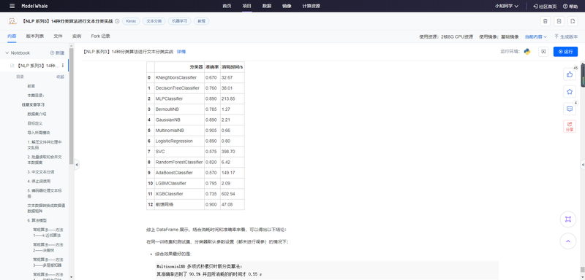Screen dimensions: 585x280
Task: Collapse the left sidebar with arrow handle
Action: (77, 165)
